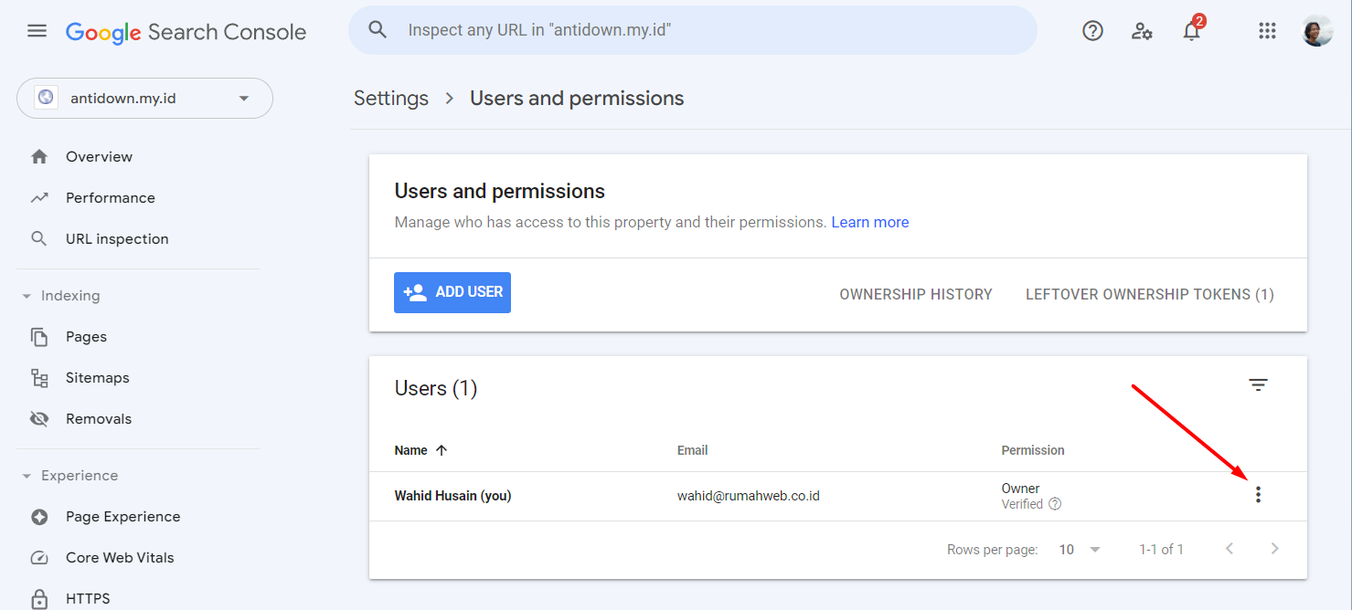Open Sitemaps in the sidebar

point(97,378)
